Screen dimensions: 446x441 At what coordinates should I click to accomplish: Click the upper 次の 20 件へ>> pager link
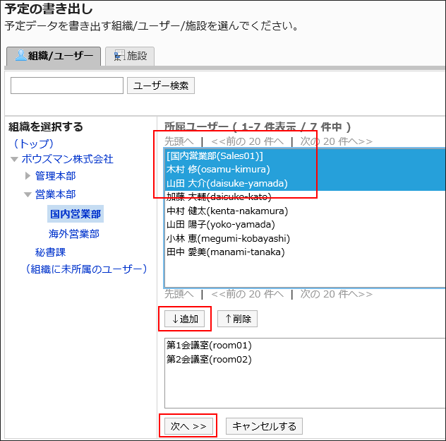pyautogui.click(x=336, y=141)
